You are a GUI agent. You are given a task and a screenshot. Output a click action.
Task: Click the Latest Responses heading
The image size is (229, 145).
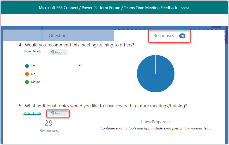click(x=155, y=122)
